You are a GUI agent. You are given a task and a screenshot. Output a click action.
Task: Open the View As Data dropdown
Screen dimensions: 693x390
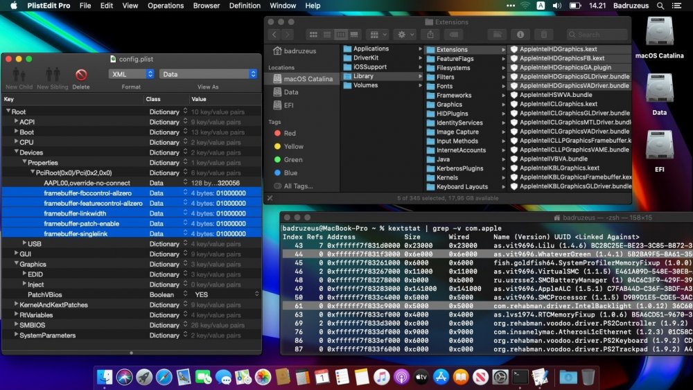[208, 74]
